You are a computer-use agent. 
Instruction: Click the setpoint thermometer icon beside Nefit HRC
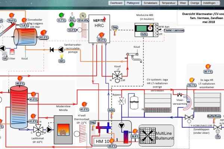pos(115,33)
